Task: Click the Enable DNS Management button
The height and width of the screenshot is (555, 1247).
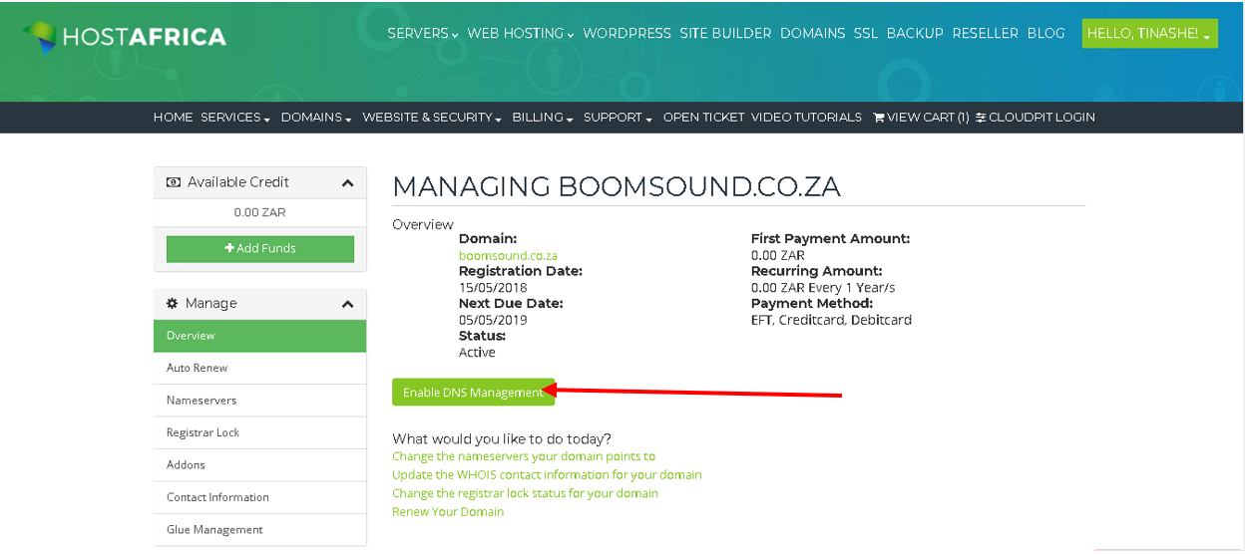Action: click(x=473, y=393)
